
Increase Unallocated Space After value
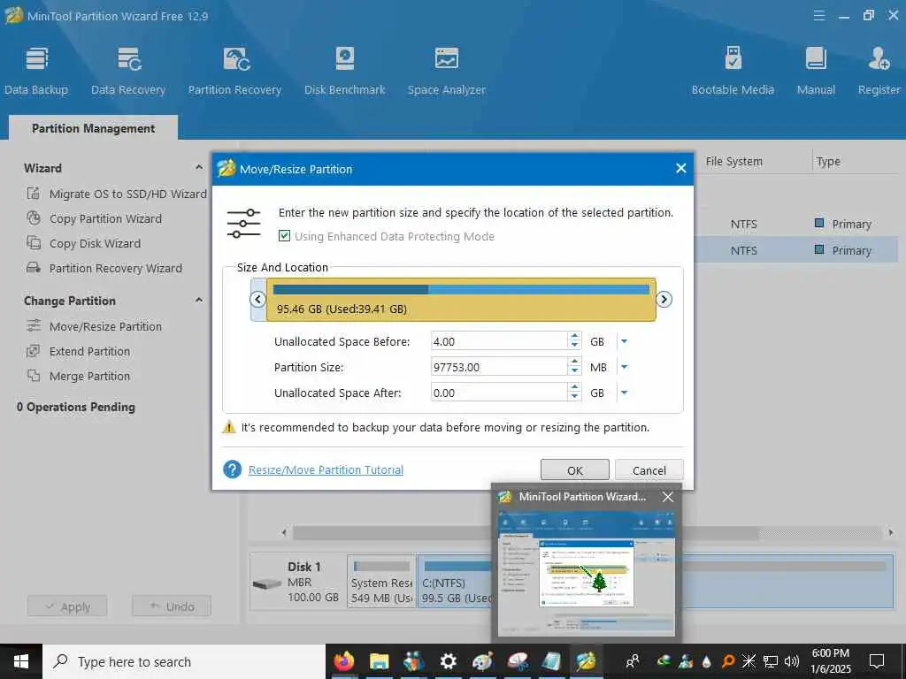574,387
